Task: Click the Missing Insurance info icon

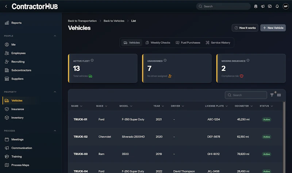Action: pyautogui.click(x=248, y=60)
